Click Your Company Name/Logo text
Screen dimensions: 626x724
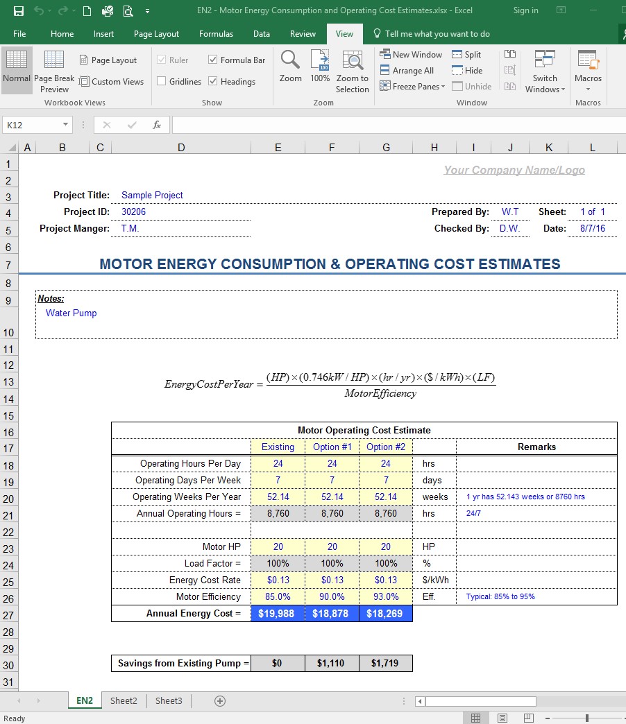(x=514, y=170)
